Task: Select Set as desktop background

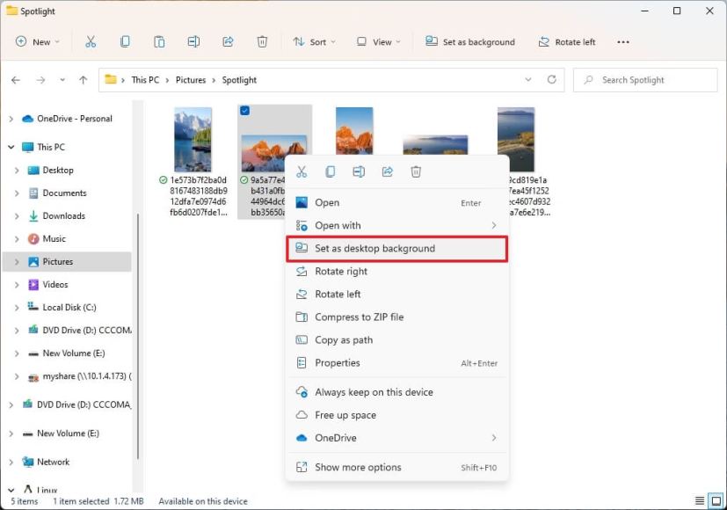Action: [x=396, y=249]
